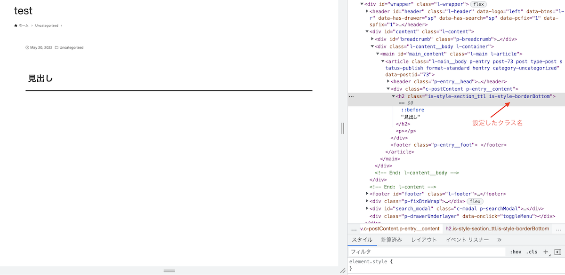Expand the div#breadcrumb node
565x275 pixels.
click(372, 39)
